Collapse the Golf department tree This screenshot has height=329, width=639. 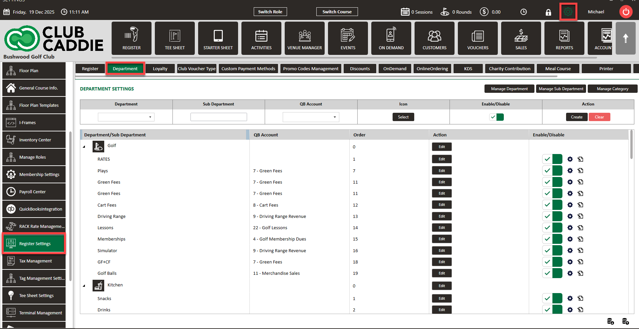coord(84,147)
